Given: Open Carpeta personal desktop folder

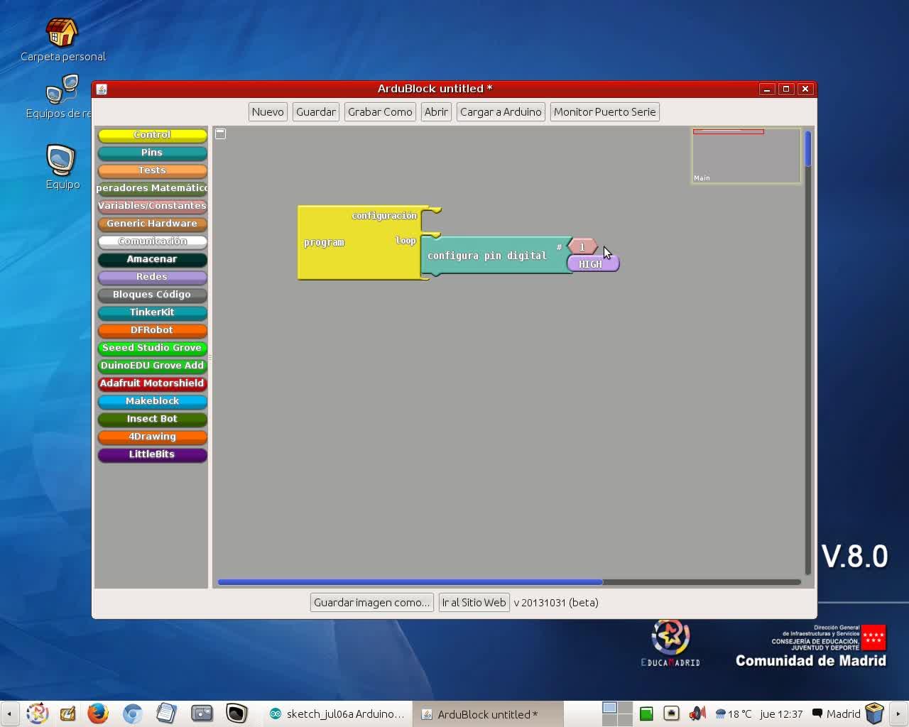Looking at the screenshot, I should (62, 33).
